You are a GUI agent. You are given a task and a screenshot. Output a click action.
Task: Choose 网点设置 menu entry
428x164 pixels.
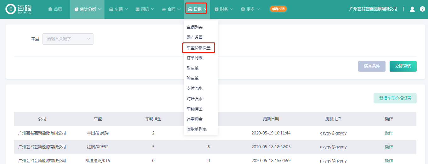click(x=194, y=37)
